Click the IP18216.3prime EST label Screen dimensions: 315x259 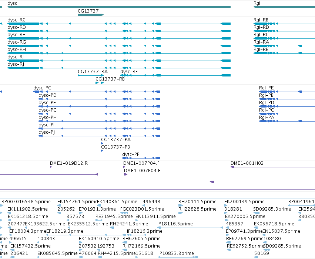pyautogui.click(x=145, y=231)
